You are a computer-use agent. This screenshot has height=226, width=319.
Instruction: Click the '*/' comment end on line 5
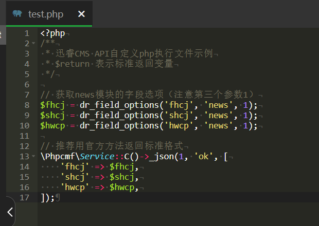pyautogui.click(x=50, y=74)
